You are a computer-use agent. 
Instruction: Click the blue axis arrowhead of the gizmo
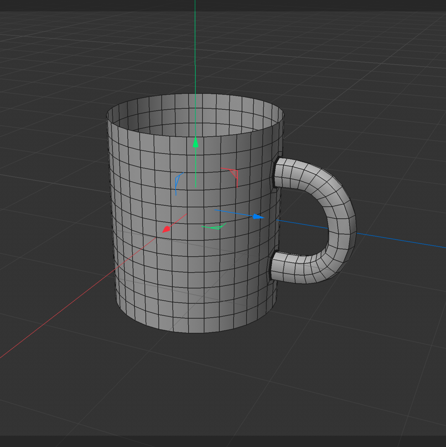tap(258, 216)
